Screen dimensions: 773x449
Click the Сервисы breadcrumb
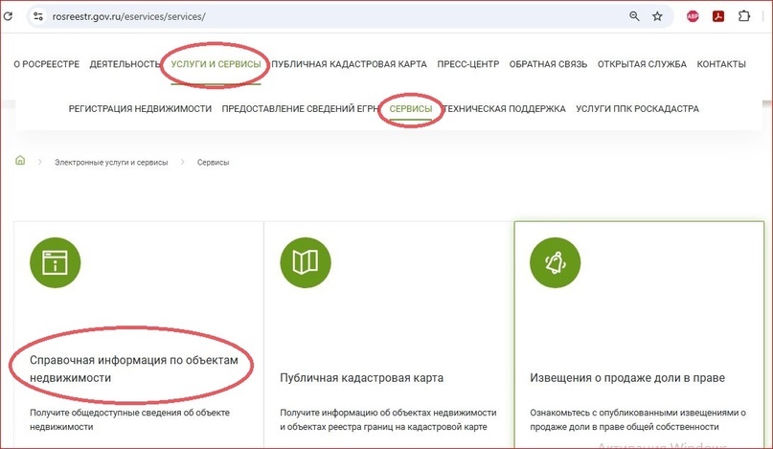[x=213, y=162]
